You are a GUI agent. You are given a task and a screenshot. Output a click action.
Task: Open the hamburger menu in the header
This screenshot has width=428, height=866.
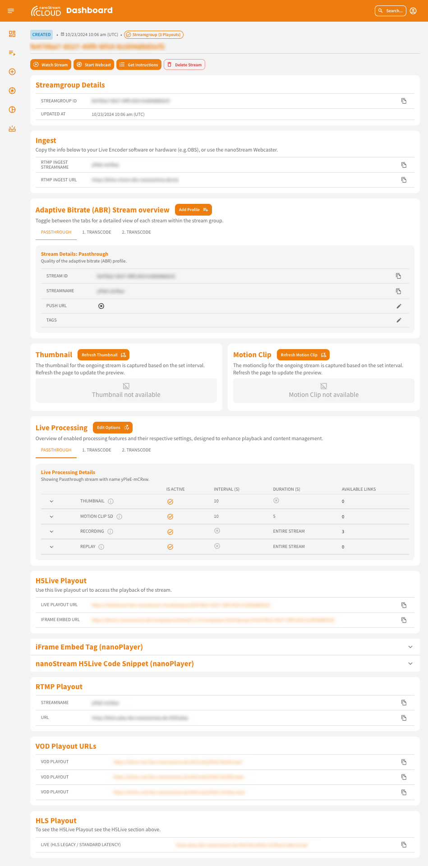(x=11, y=11)
